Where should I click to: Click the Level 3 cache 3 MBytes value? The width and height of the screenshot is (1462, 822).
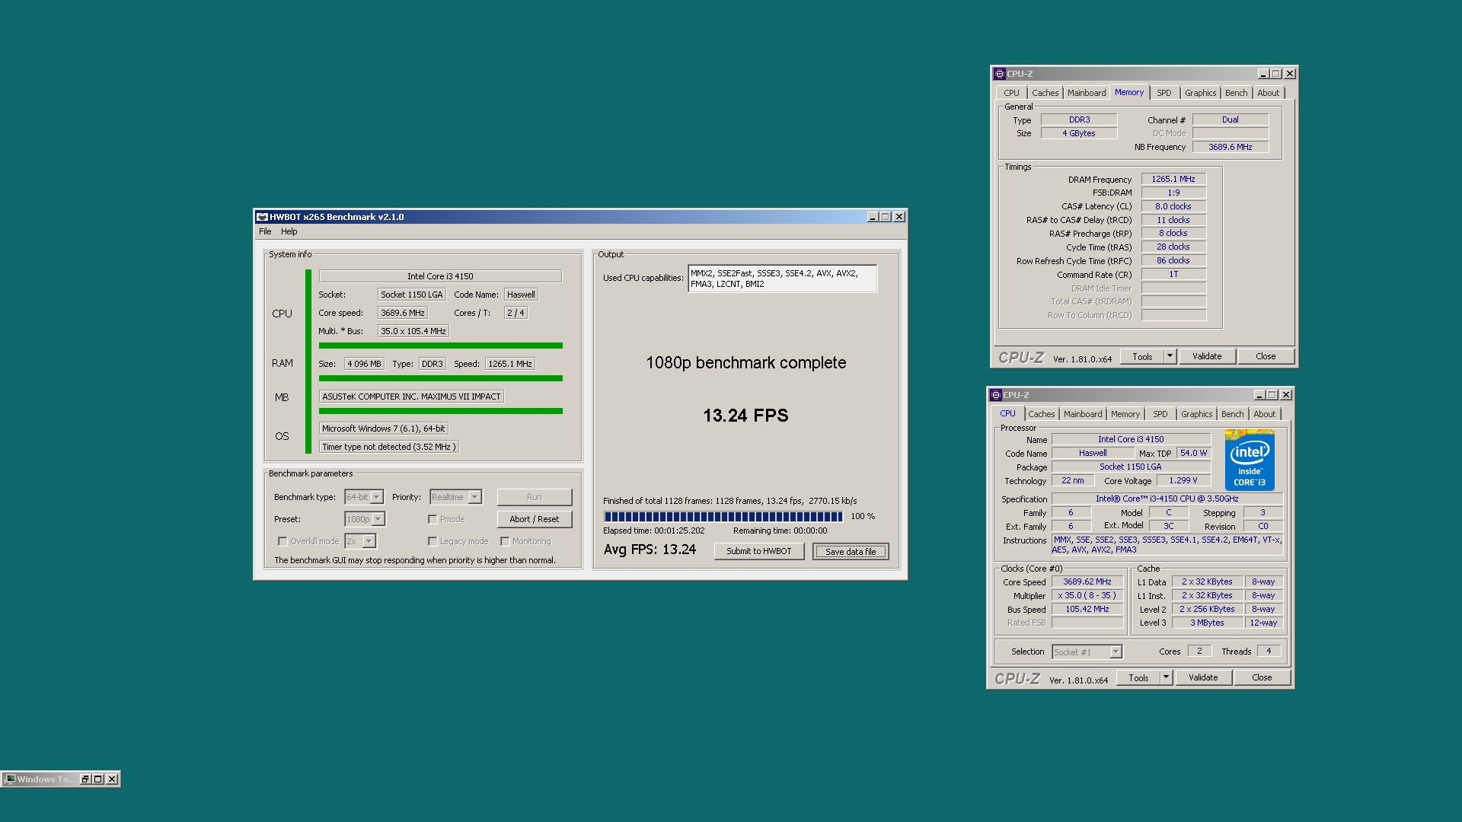[1208, 623]
